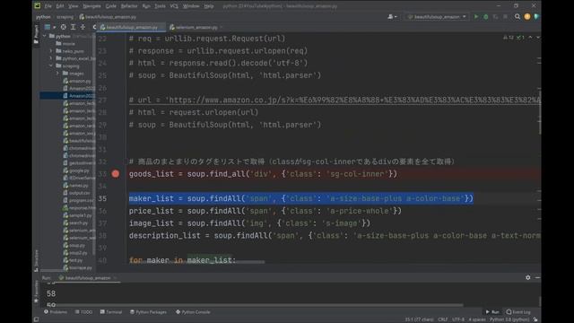Close the selenium_amazon.py tab
Screen dimensions: 574x323
pos(222,27)
